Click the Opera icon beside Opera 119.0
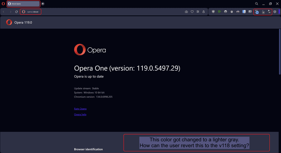This screenshot has height=153, width=281. click(9, 22)
